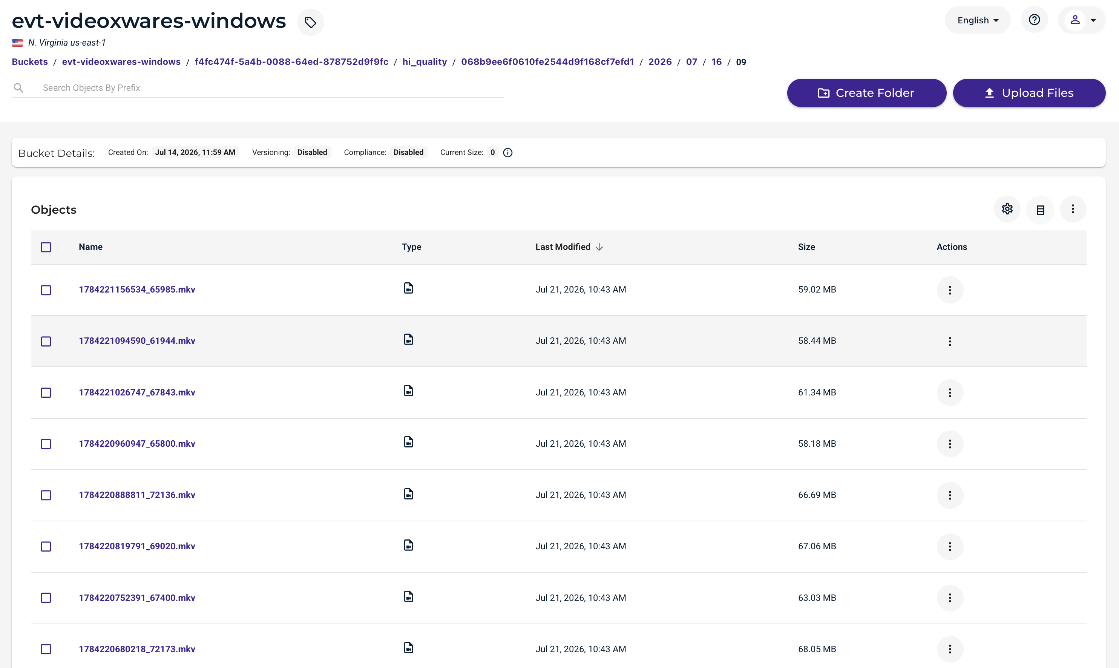Click file type icon for 1784220752391_67400.mkv
1119x668 pixels.
coord(408,596)
